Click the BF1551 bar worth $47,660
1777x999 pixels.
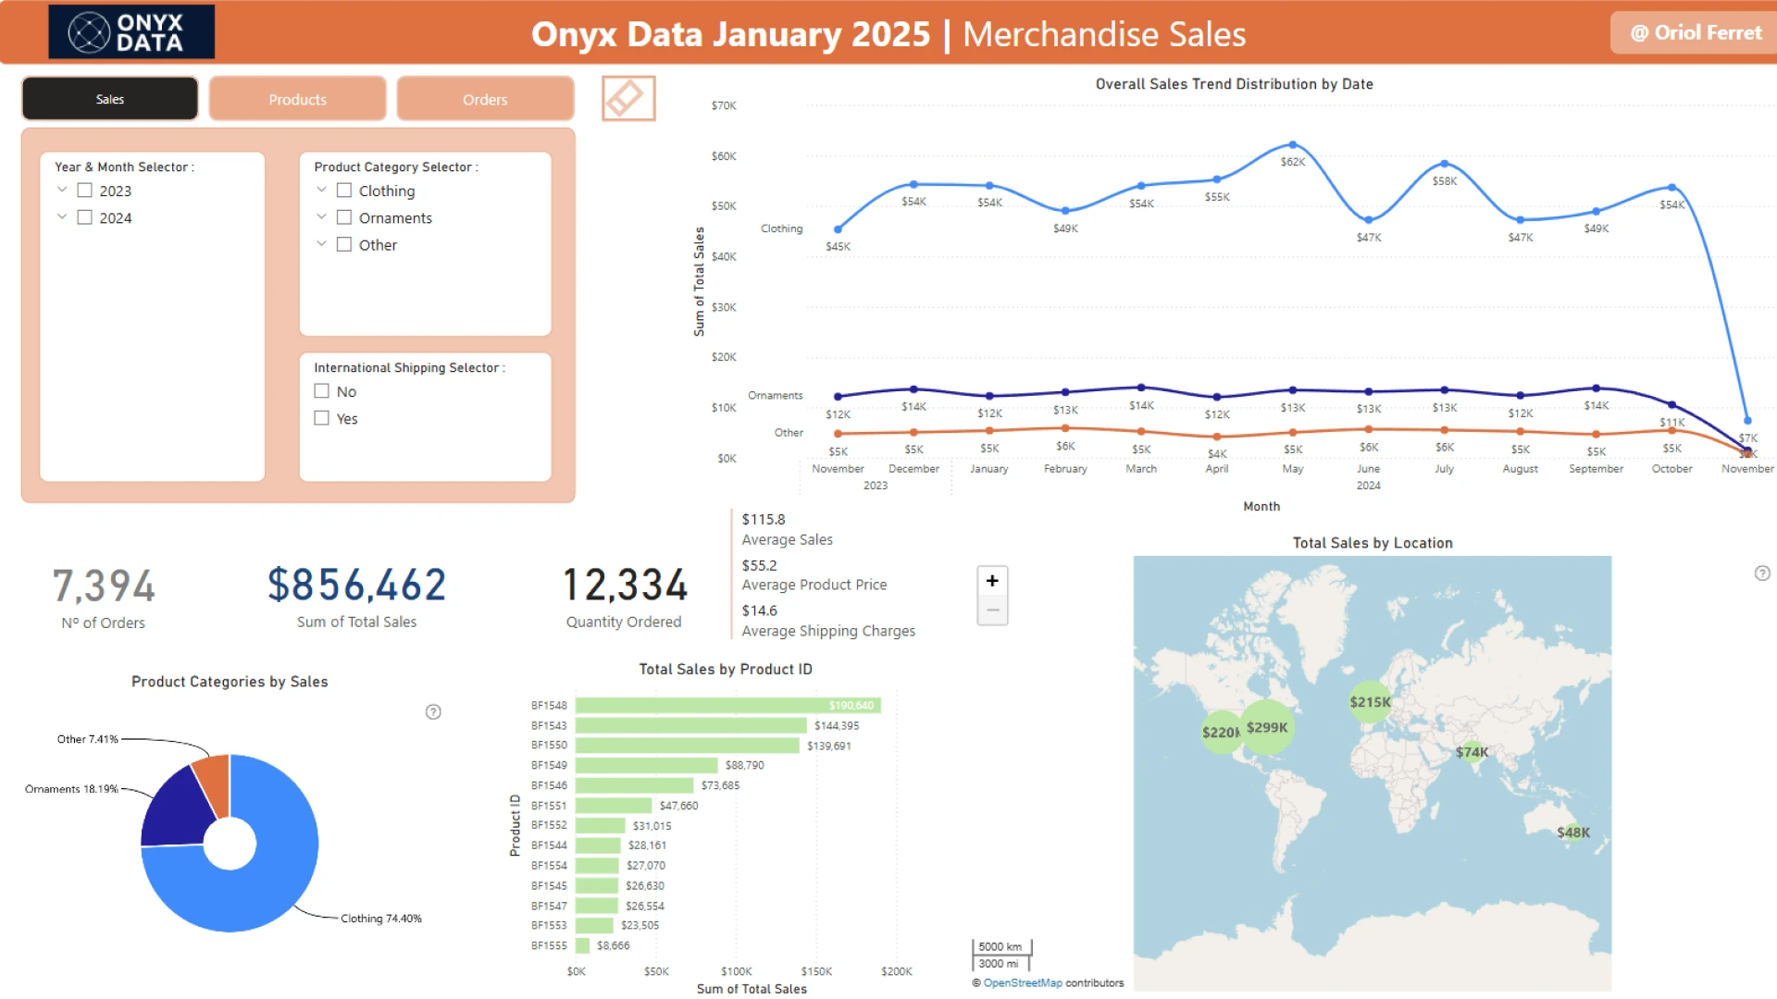(614, 806)
